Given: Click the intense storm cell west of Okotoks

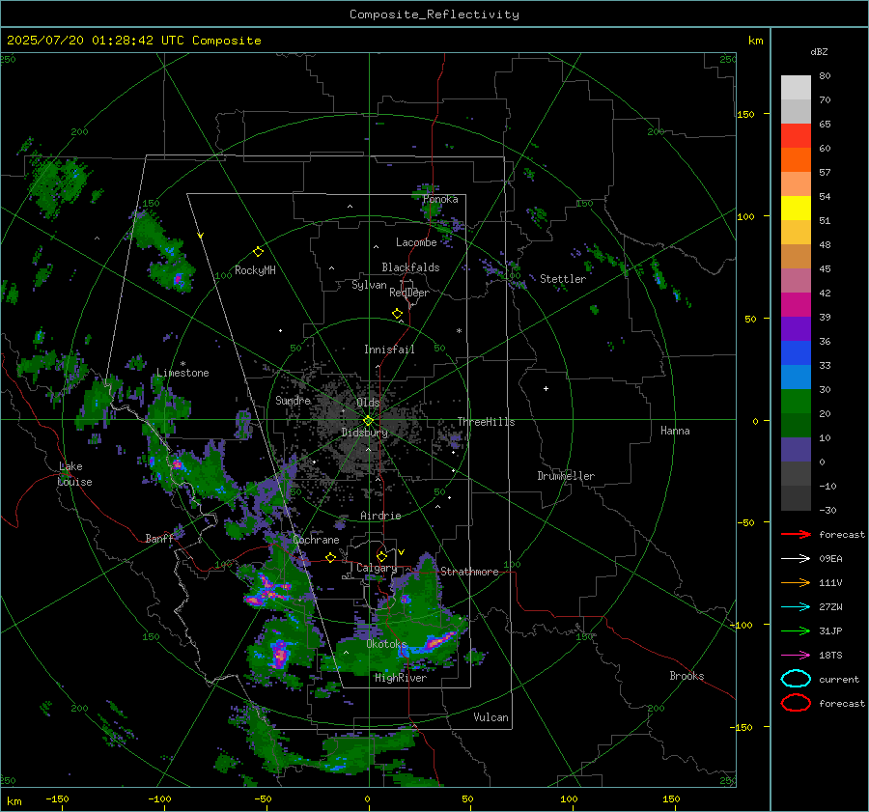Looking at the screenshot, I should coord(280,654).
